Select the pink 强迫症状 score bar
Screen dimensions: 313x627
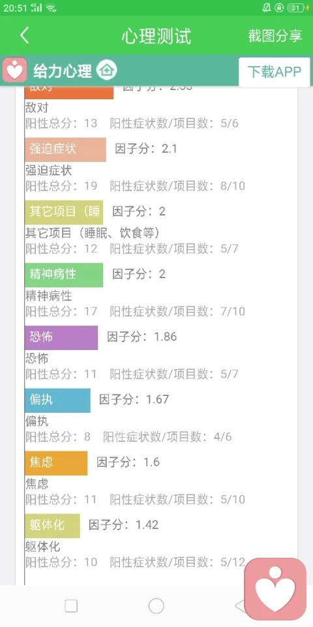65,150
